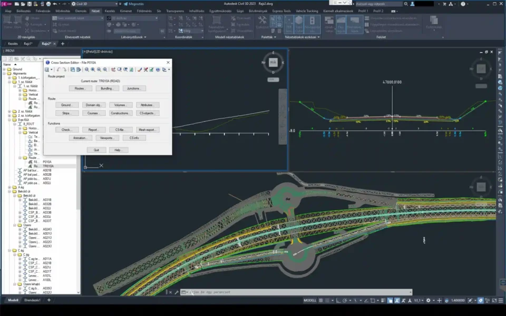Click the brush icon in Cross Section Editor toolbar
This screenshot has height=316, width=506.
(x=139, y=70)
